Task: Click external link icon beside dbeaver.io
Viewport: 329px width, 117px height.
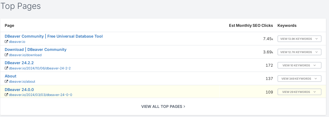Action: [x=6, y=41]
